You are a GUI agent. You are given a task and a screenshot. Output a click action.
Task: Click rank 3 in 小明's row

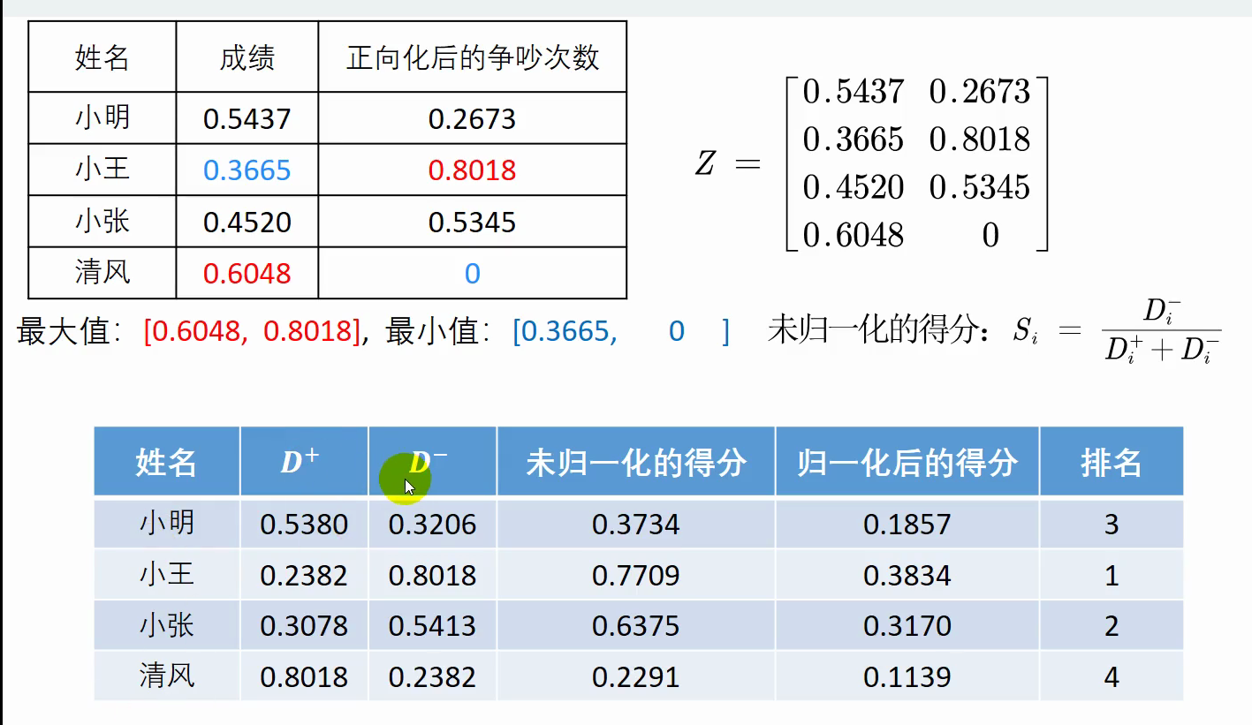[x=1112, y=525]
